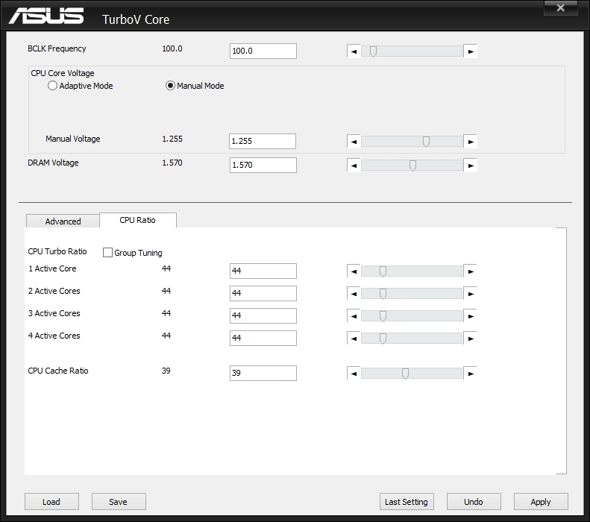
Task: Click the CPU Cache Ratio slider thumb
Action: [405, 374]
